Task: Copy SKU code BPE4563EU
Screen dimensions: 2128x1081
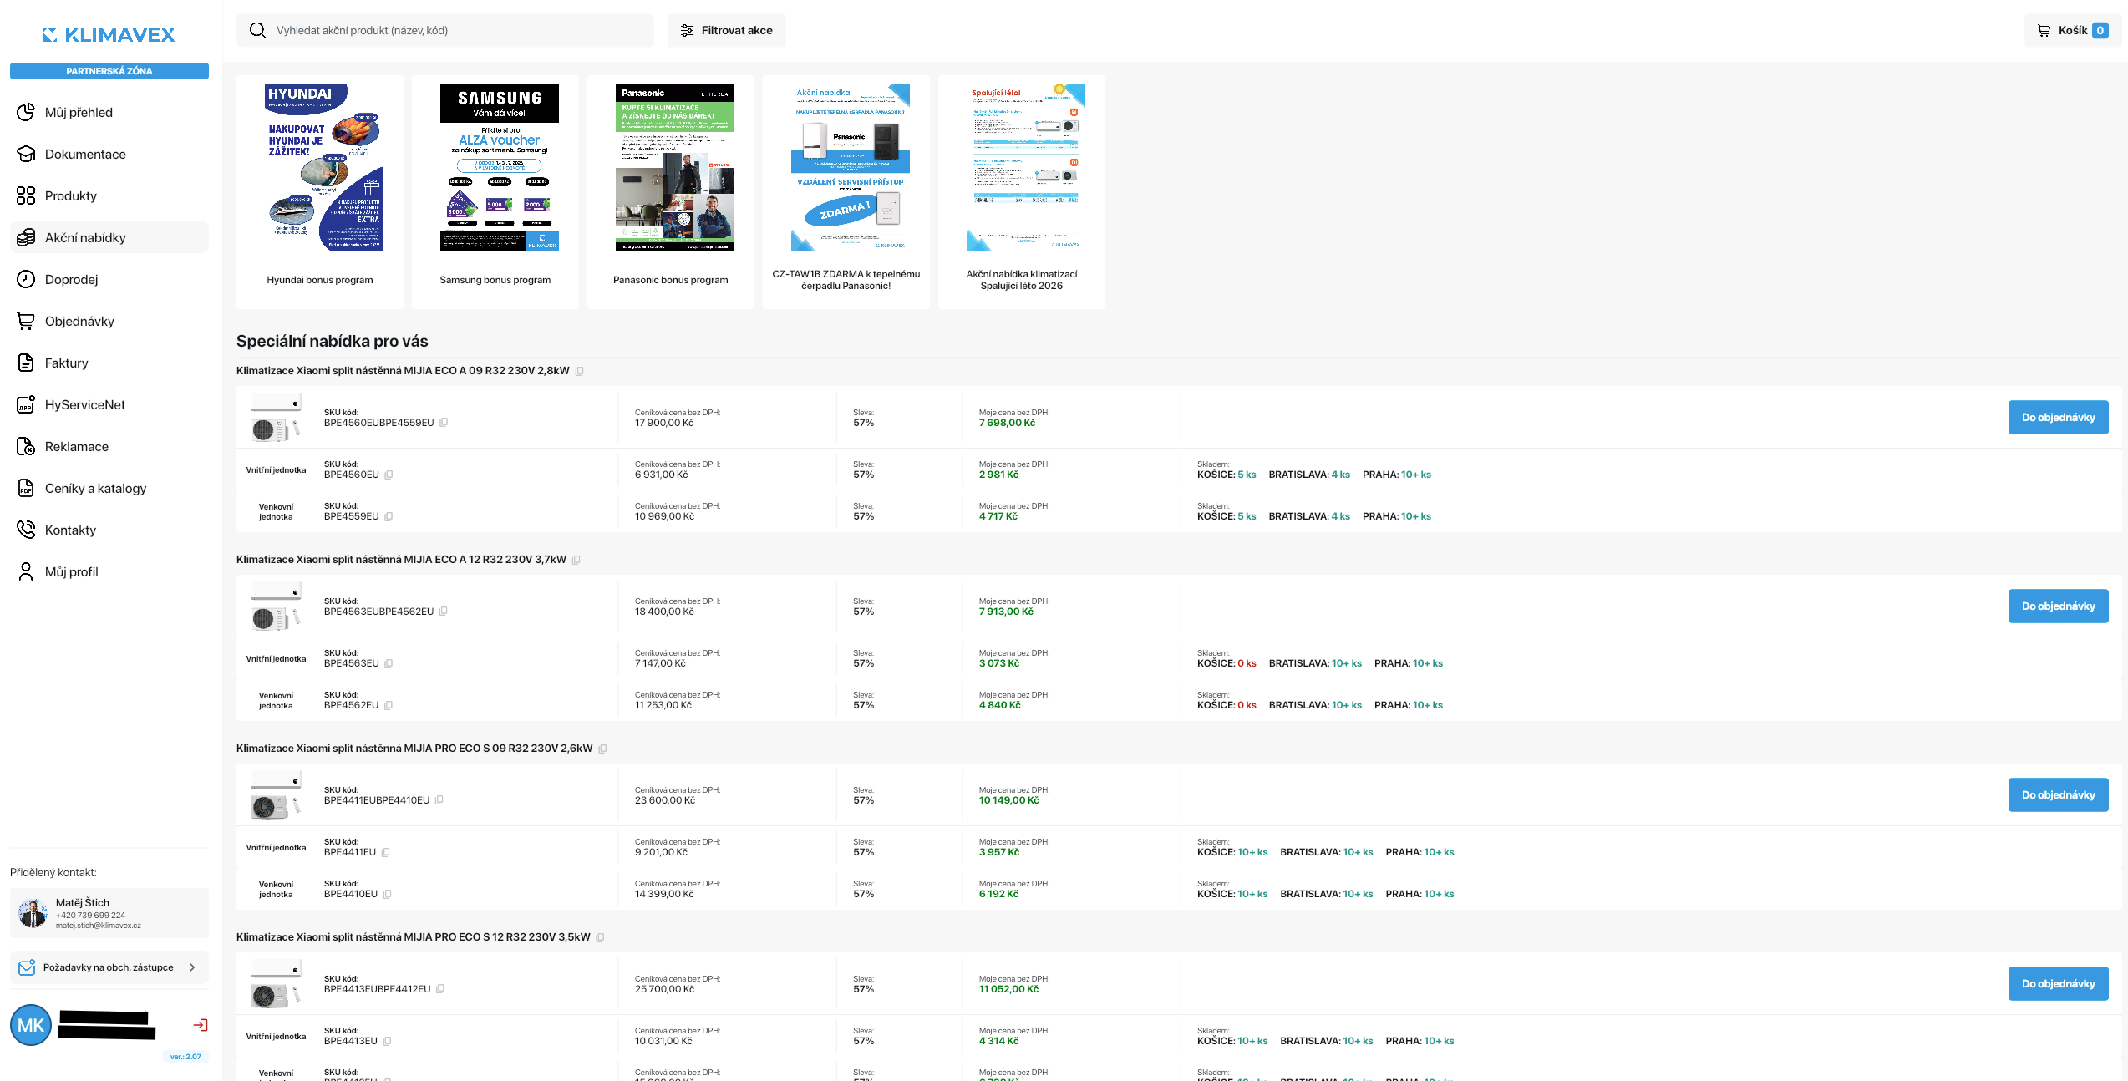Action: (x=389, y=663)
